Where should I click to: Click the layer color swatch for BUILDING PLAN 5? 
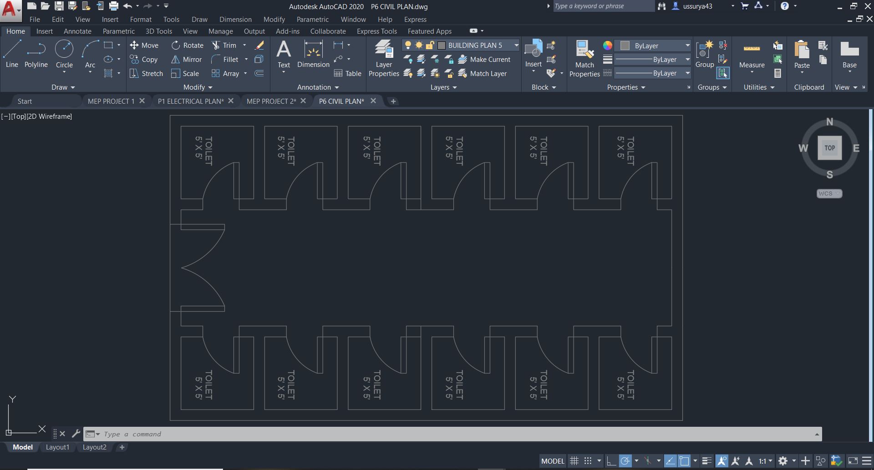click(441, 45)
